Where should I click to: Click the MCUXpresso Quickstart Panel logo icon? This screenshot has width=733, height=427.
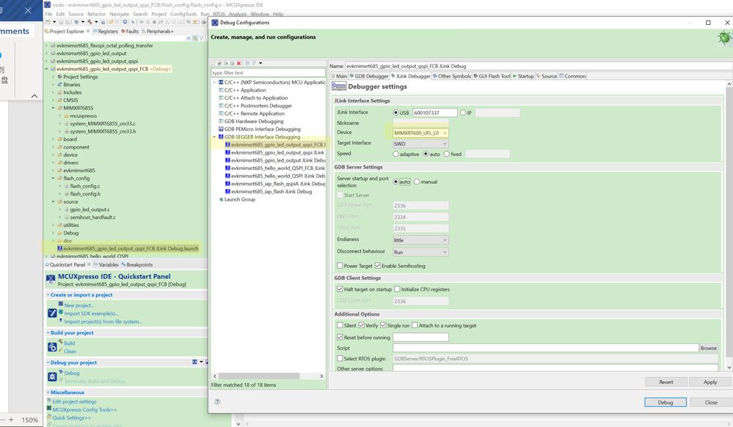tap(51, 279)
